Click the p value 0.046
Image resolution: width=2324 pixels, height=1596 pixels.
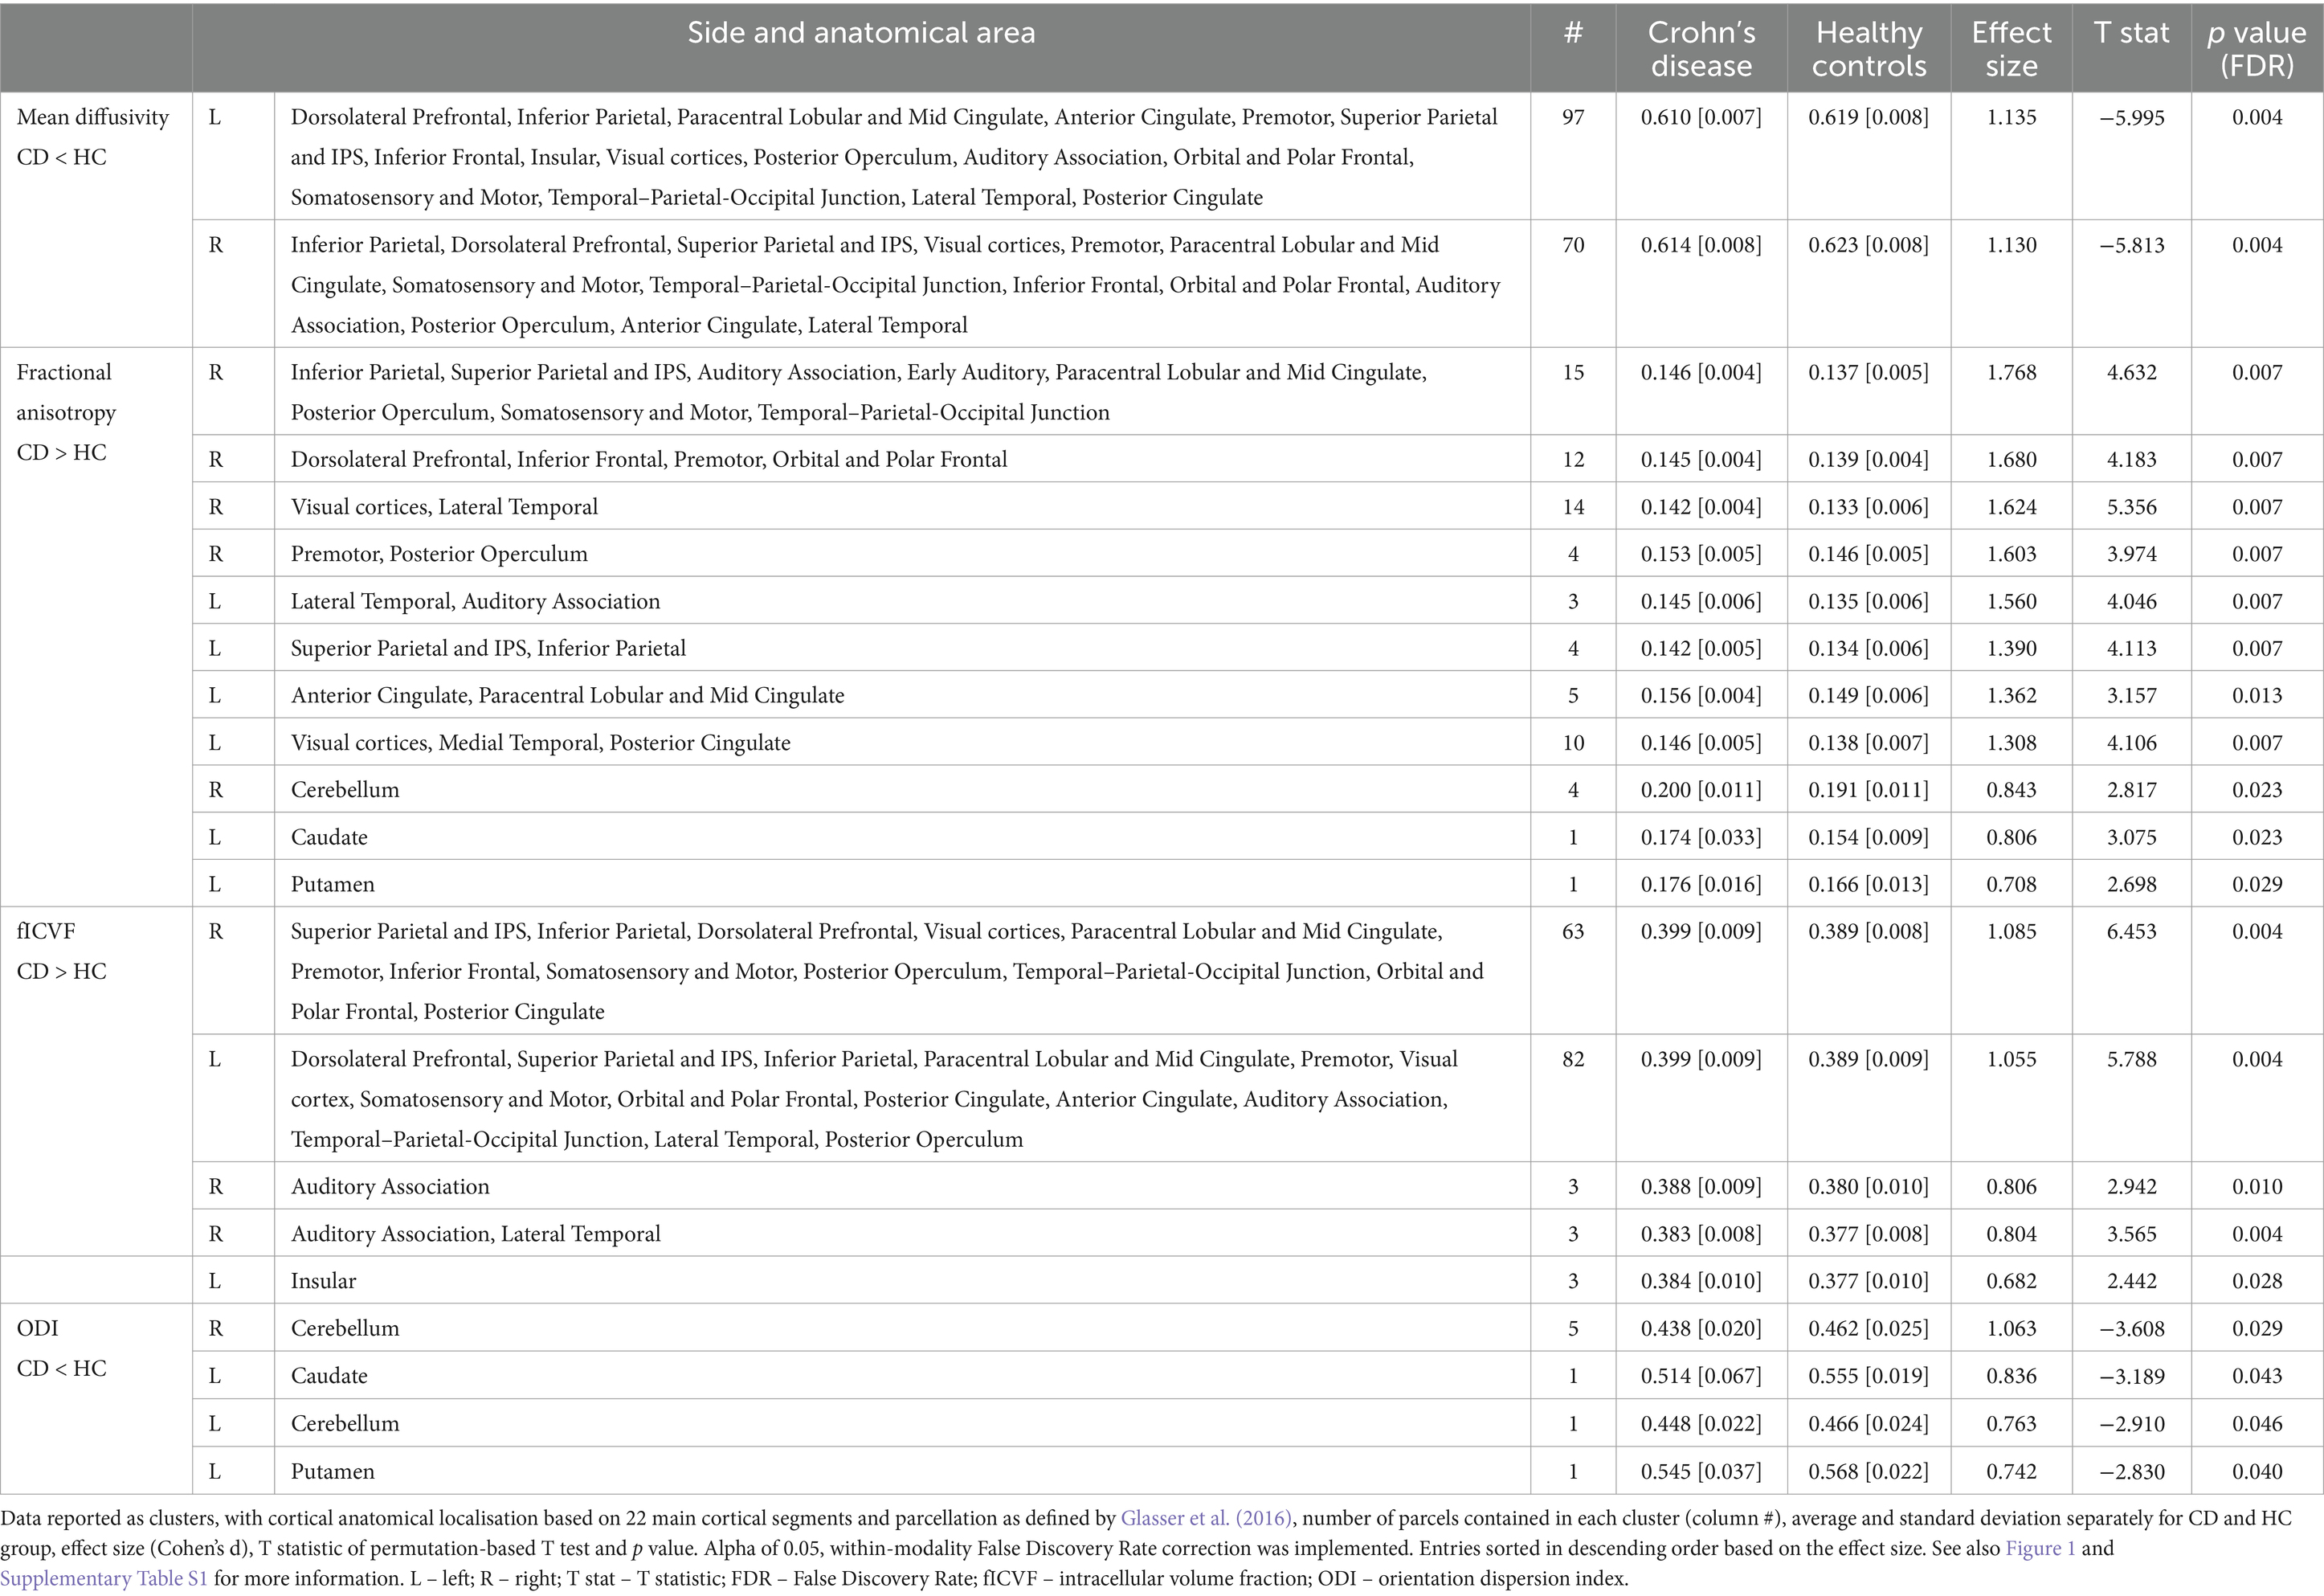tap(2257, 1424)
